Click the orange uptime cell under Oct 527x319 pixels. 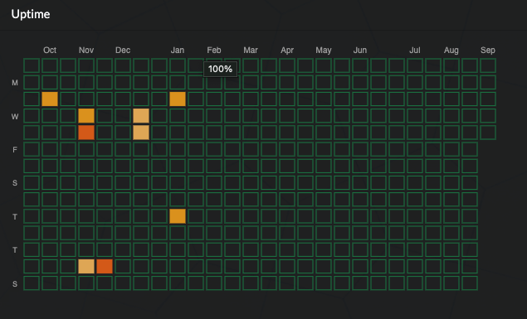50,99
